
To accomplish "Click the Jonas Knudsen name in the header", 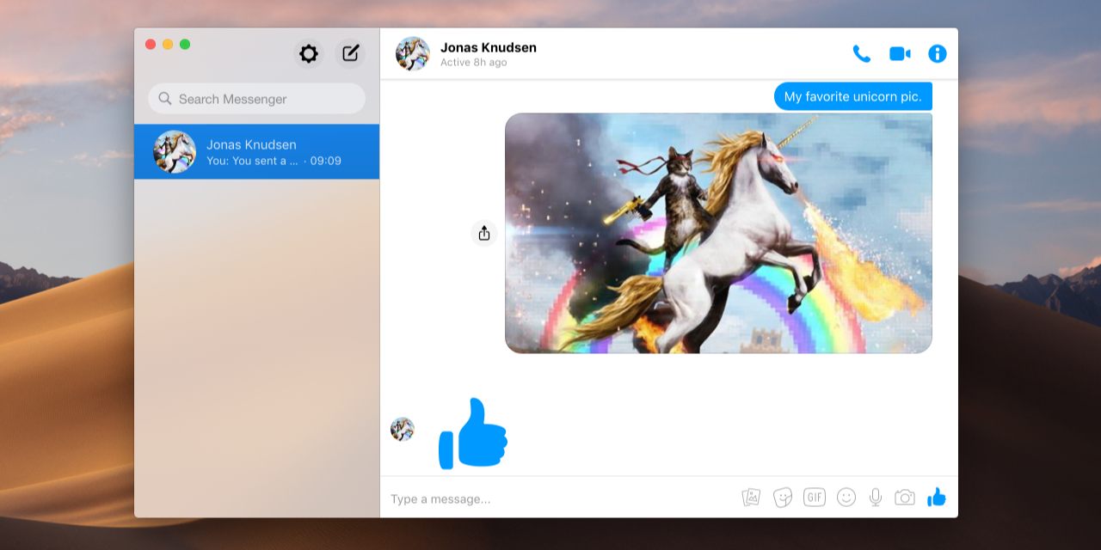I will click(489, 47).
